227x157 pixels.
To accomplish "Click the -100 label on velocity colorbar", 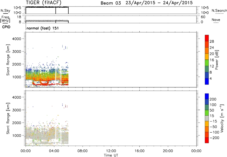I will pyautogui.click(x=215, y=132).
